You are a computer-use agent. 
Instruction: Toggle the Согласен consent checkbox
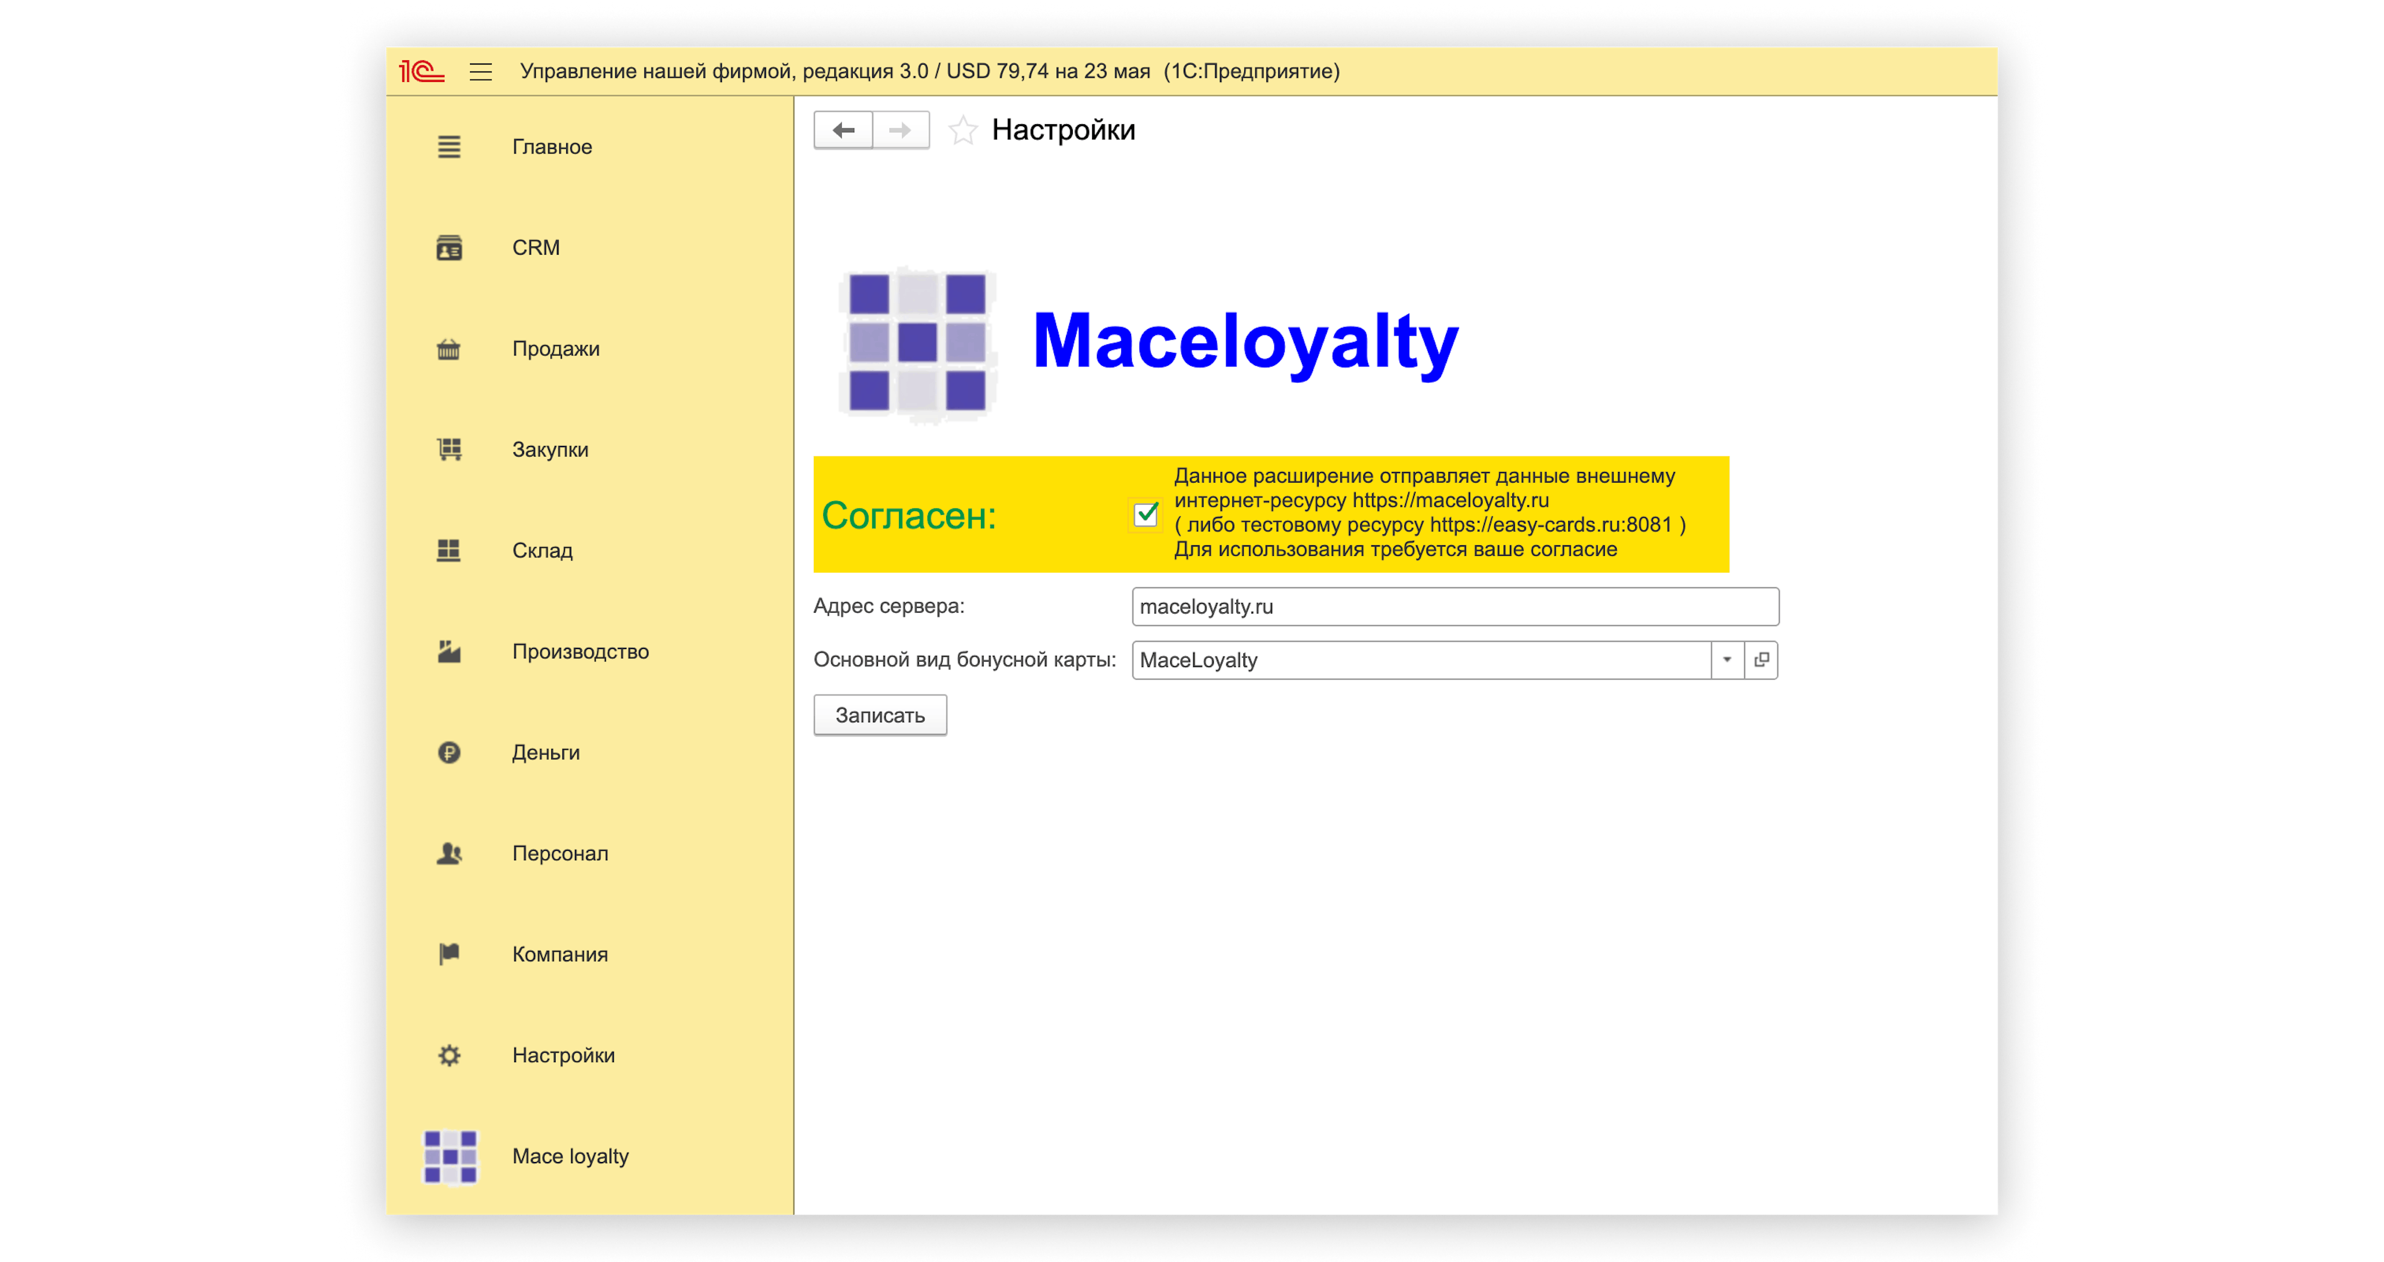tap(1145, 514)
